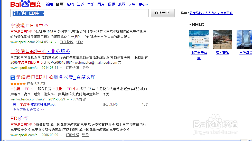
Task: Click the 百度一下 search button
Action: click(x=162, y=13)
